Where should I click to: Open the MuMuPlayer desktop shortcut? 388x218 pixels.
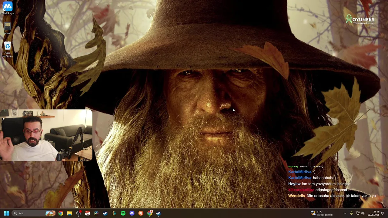(x=8, y=8)
